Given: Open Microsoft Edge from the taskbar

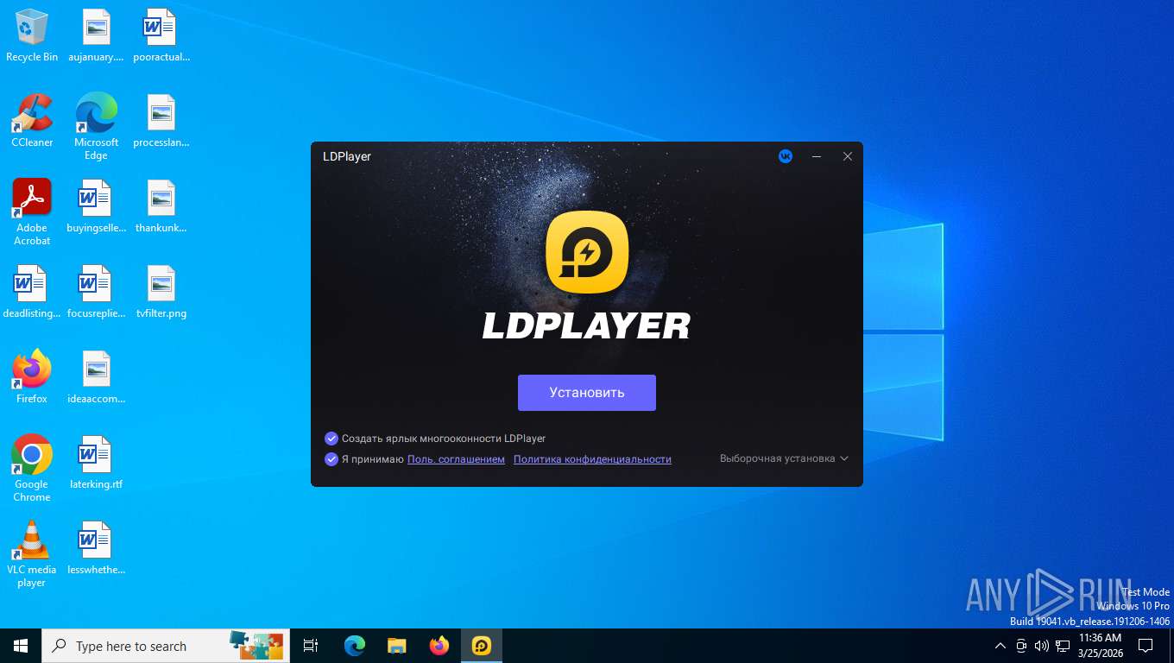Looking at the screenshot, I should pos(354,646).
